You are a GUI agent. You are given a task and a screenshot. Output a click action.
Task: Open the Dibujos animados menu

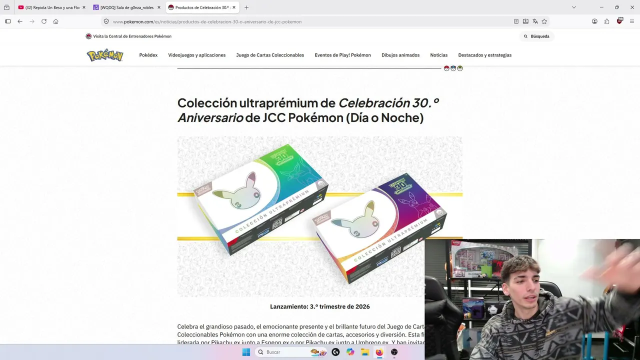[x=400, y=55]
